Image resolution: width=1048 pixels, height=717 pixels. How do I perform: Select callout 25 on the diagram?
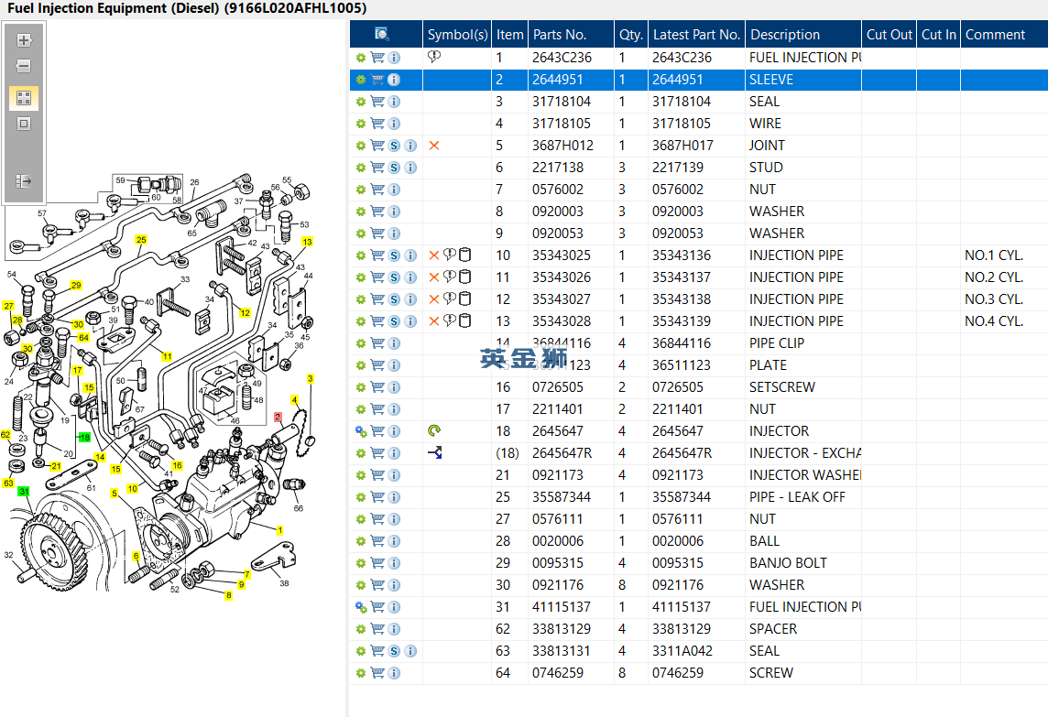[x=141, y=239]
